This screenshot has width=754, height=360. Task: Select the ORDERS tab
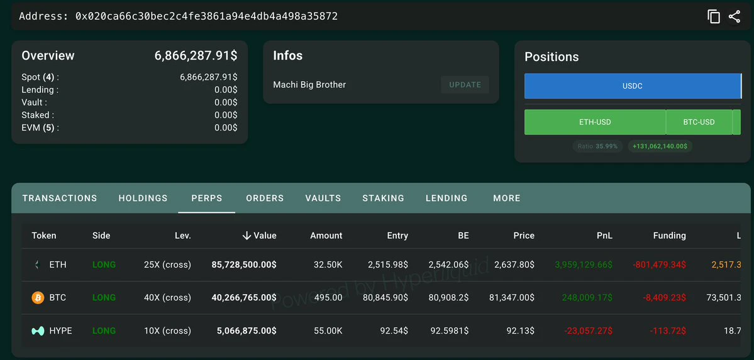[265, 198]
